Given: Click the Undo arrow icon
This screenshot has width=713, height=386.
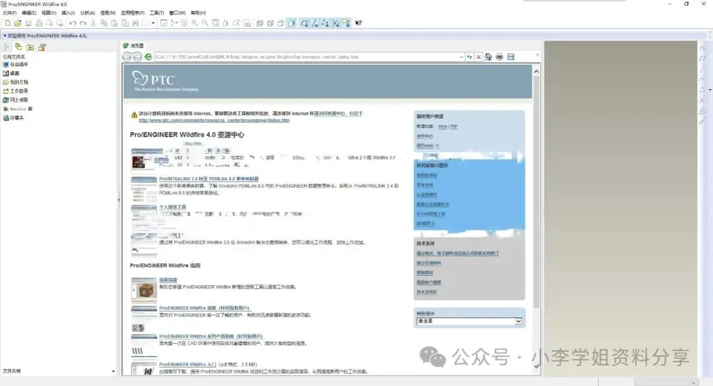Looking at the screenshot, I should point(73,22).
